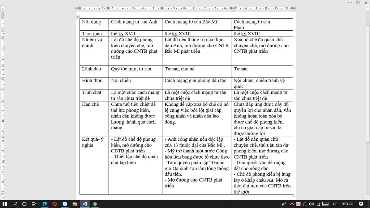Click the Cortana circle icon
Viewport: 370px width, 208px height.
point(24,204)
